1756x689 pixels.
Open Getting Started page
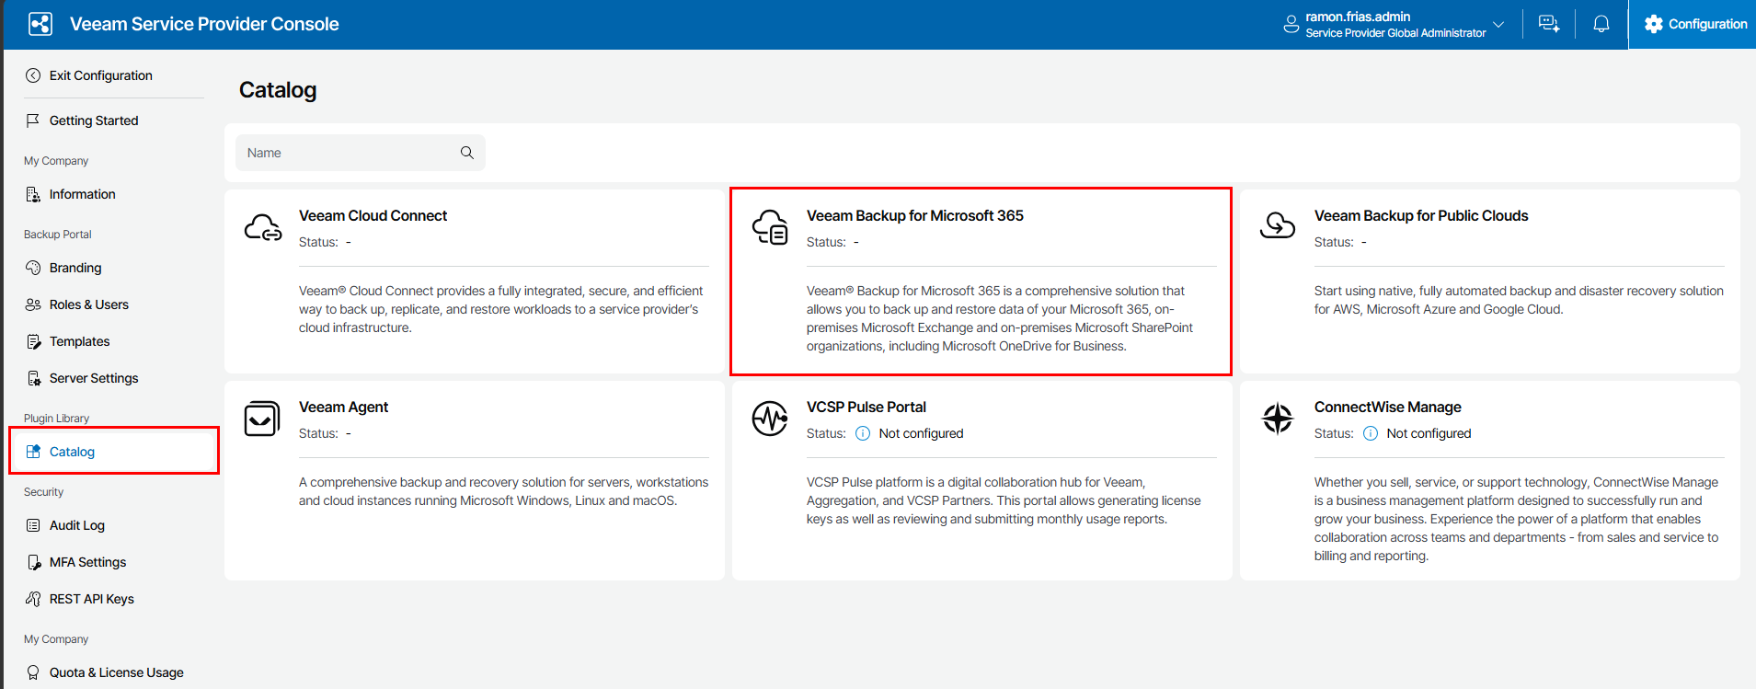click(94, 121)
